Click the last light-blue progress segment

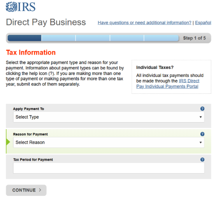[161, 38]
